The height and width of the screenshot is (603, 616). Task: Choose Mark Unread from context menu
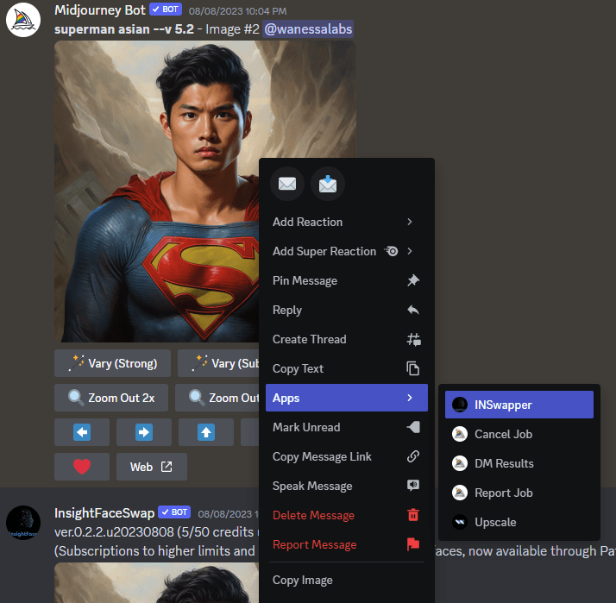click(347, 427)
